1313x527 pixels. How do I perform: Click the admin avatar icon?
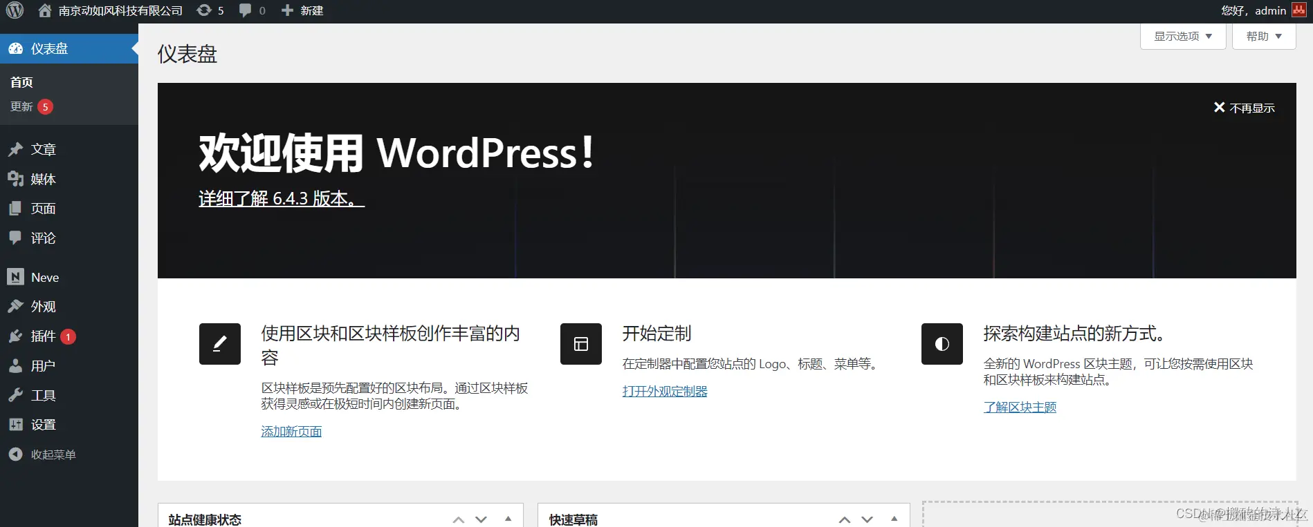pos(1299,10)
